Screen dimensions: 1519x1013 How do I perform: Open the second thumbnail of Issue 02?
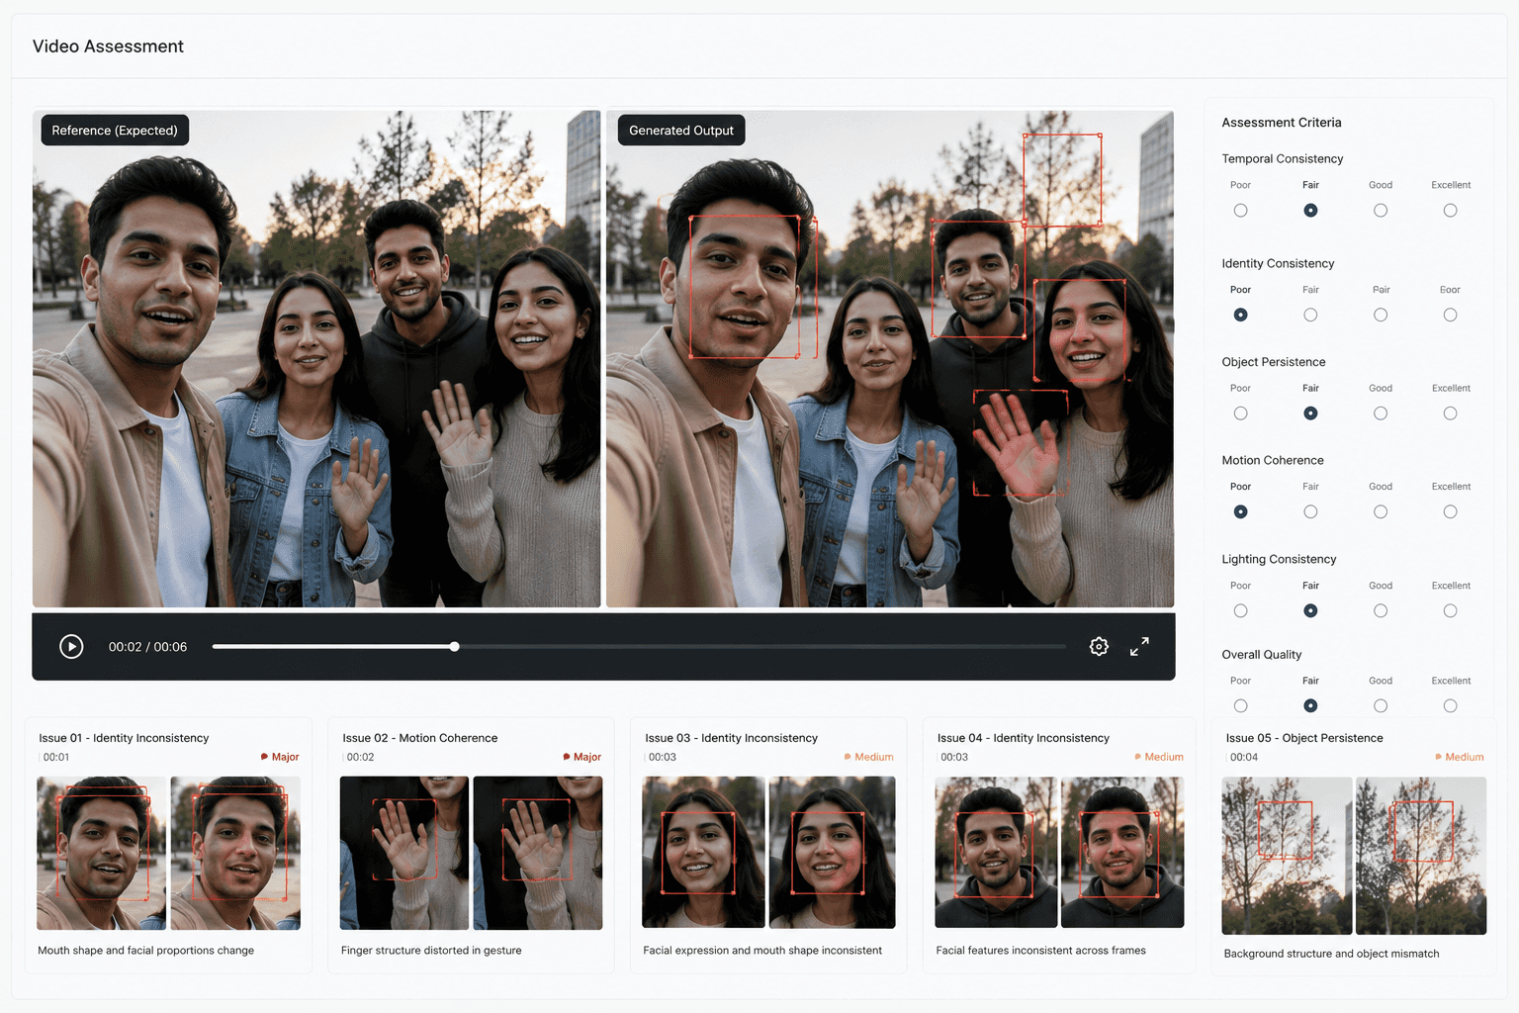[538, 853]
